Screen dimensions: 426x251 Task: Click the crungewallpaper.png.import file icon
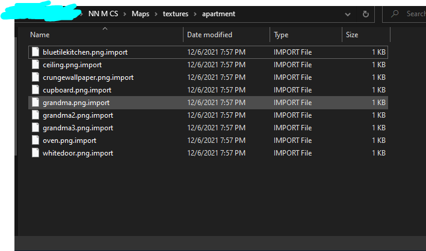click(x=36, y=77)
